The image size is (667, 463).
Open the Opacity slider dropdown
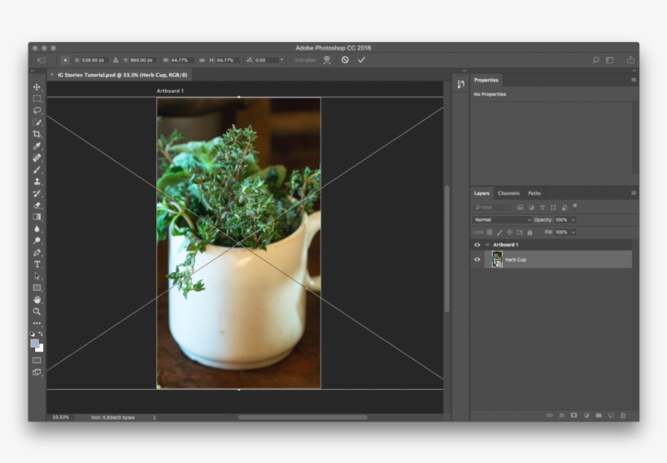click(x=573, y=219)
